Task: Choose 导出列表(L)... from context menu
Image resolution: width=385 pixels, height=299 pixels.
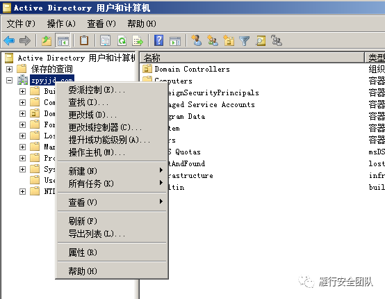Action: [112, 234]
